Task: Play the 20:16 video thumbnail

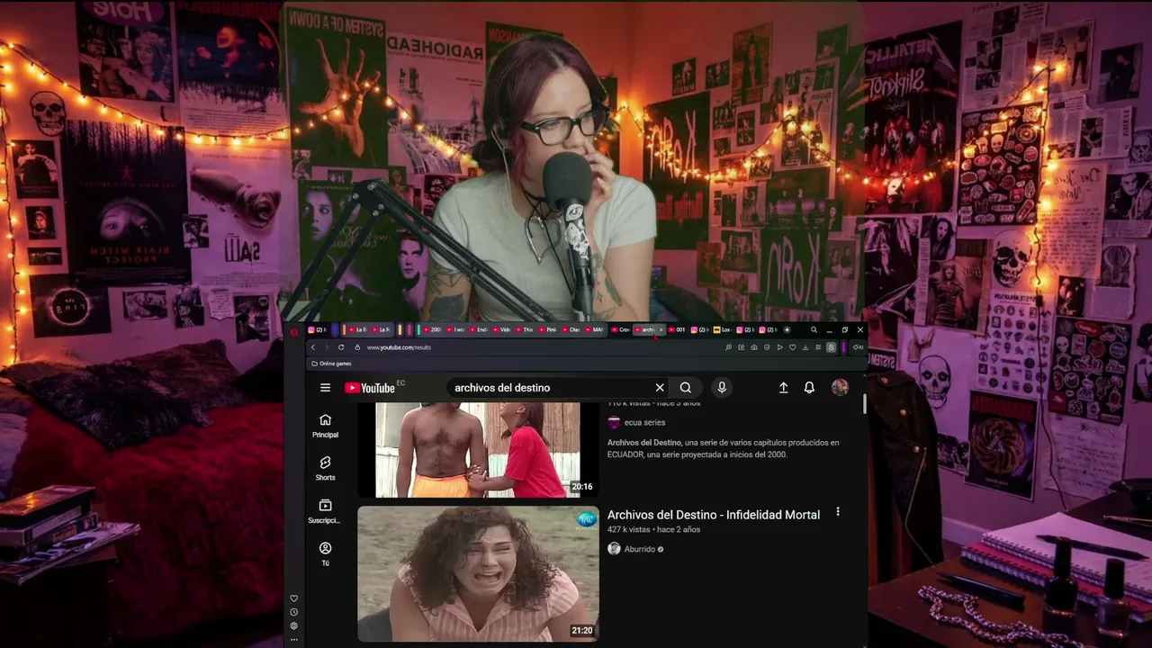Action: (x=478, y=450)
